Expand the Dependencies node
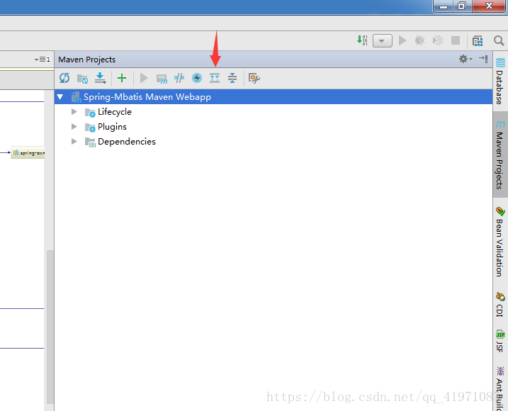 coord(74,141)
